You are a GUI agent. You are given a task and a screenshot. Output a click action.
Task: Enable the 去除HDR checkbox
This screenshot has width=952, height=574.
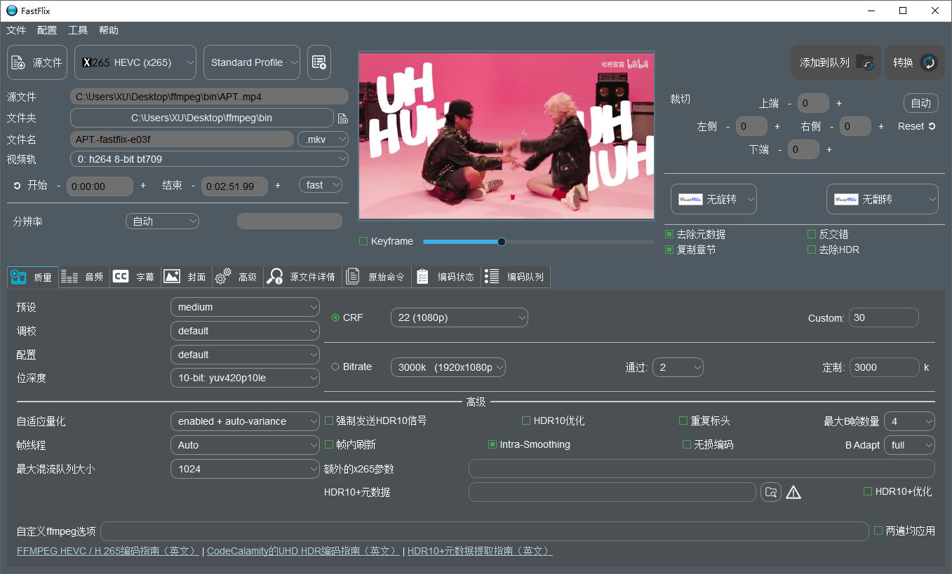click(x=810, y=249)
